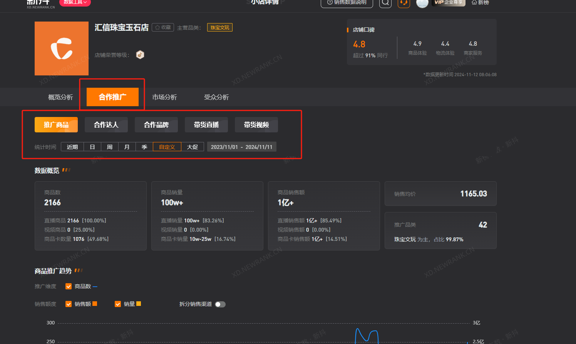Click the orange shop logo thumbnail

62,48
